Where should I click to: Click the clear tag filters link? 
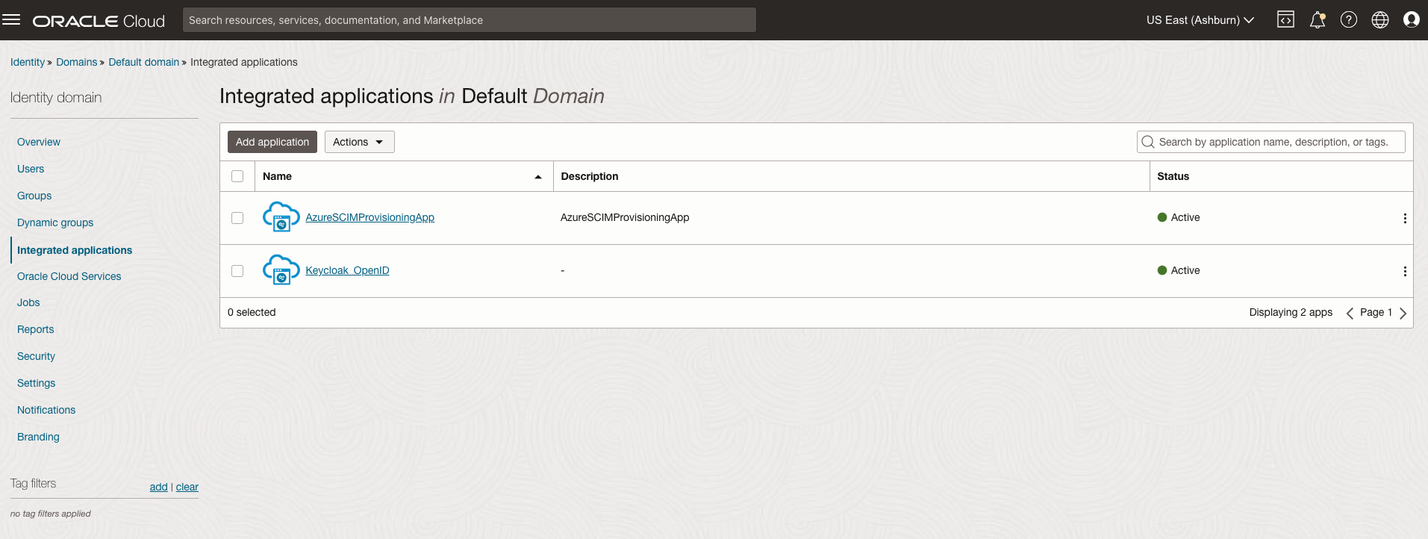click(x=187, y=487)
